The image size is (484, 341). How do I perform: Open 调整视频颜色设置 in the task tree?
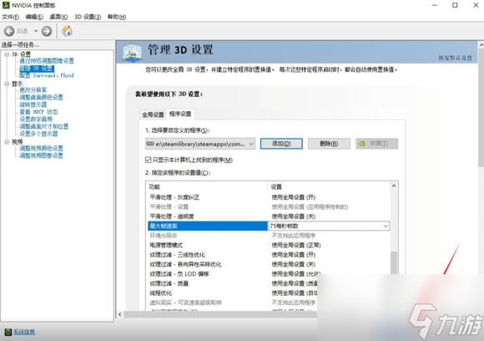point(41,149)
